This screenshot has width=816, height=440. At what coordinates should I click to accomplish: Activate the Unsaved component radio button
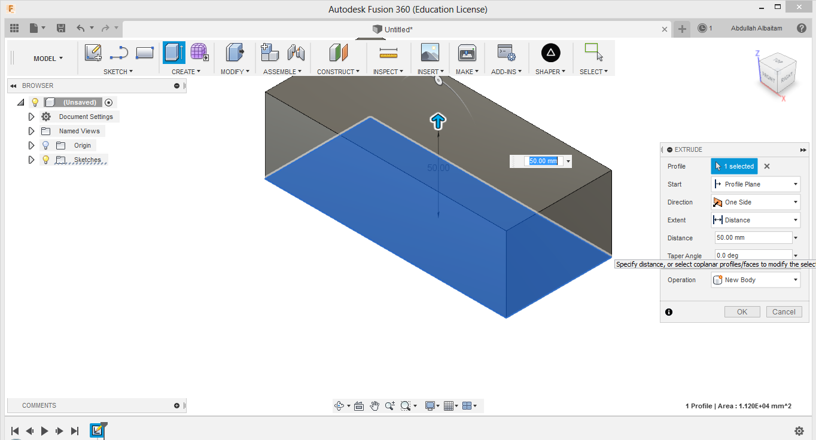click(108, 102)
